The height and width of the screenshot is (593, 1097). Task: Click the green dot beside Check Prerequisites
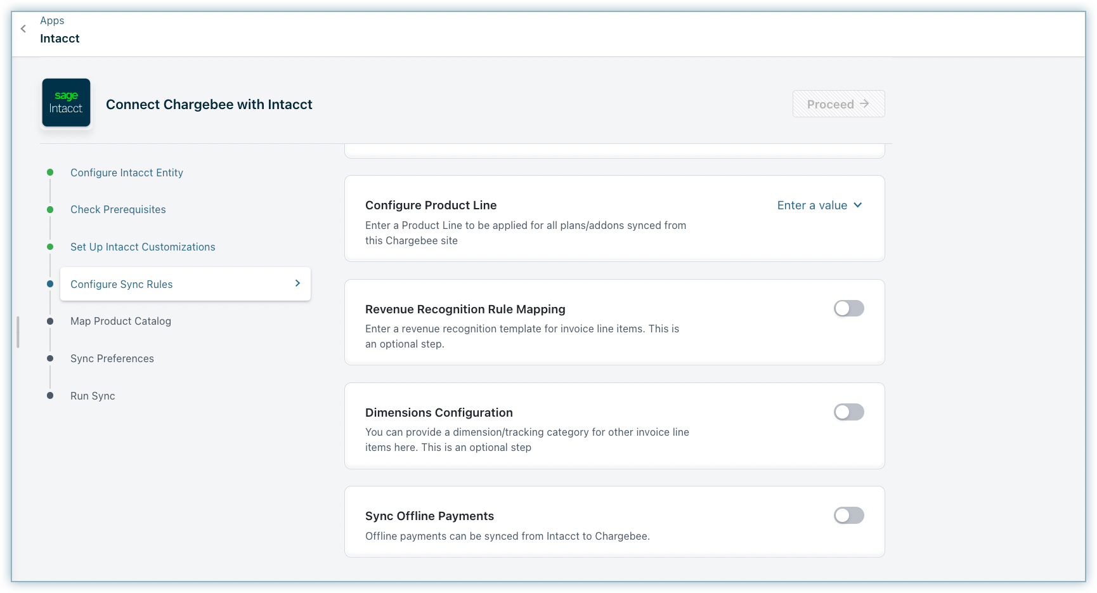tap(50, 209)
